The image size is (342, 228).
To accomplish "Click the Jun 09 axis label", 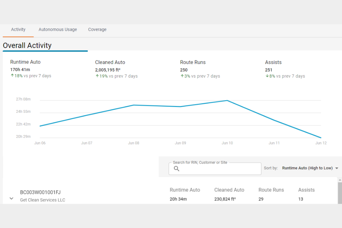I will pos(180,143).
